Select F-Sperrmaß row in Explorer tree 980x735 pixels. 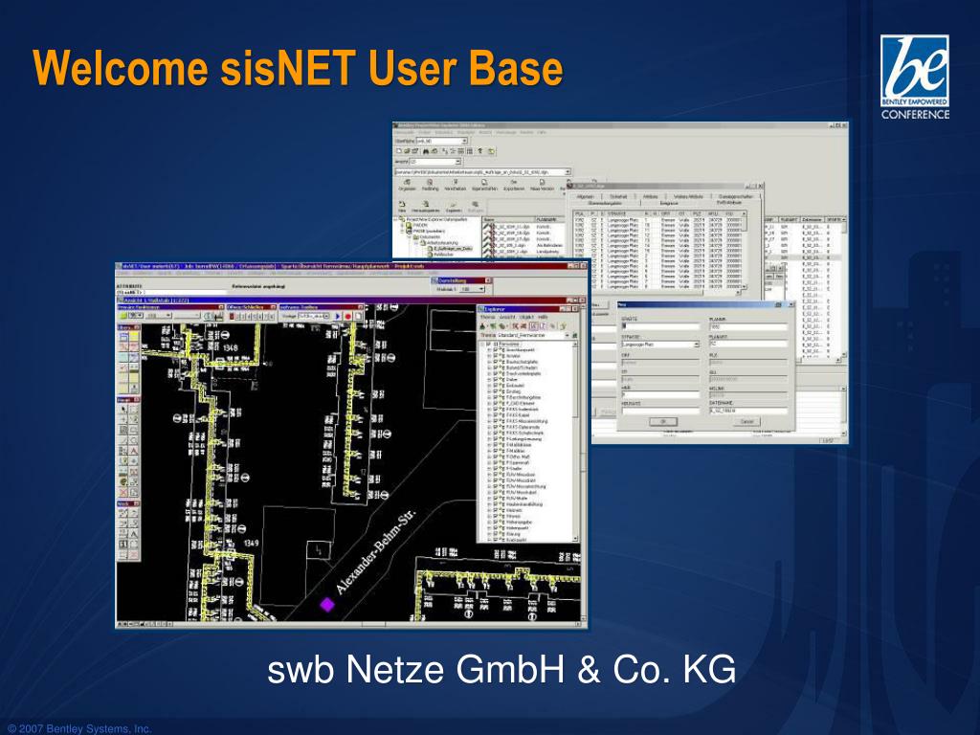point(518,462)
